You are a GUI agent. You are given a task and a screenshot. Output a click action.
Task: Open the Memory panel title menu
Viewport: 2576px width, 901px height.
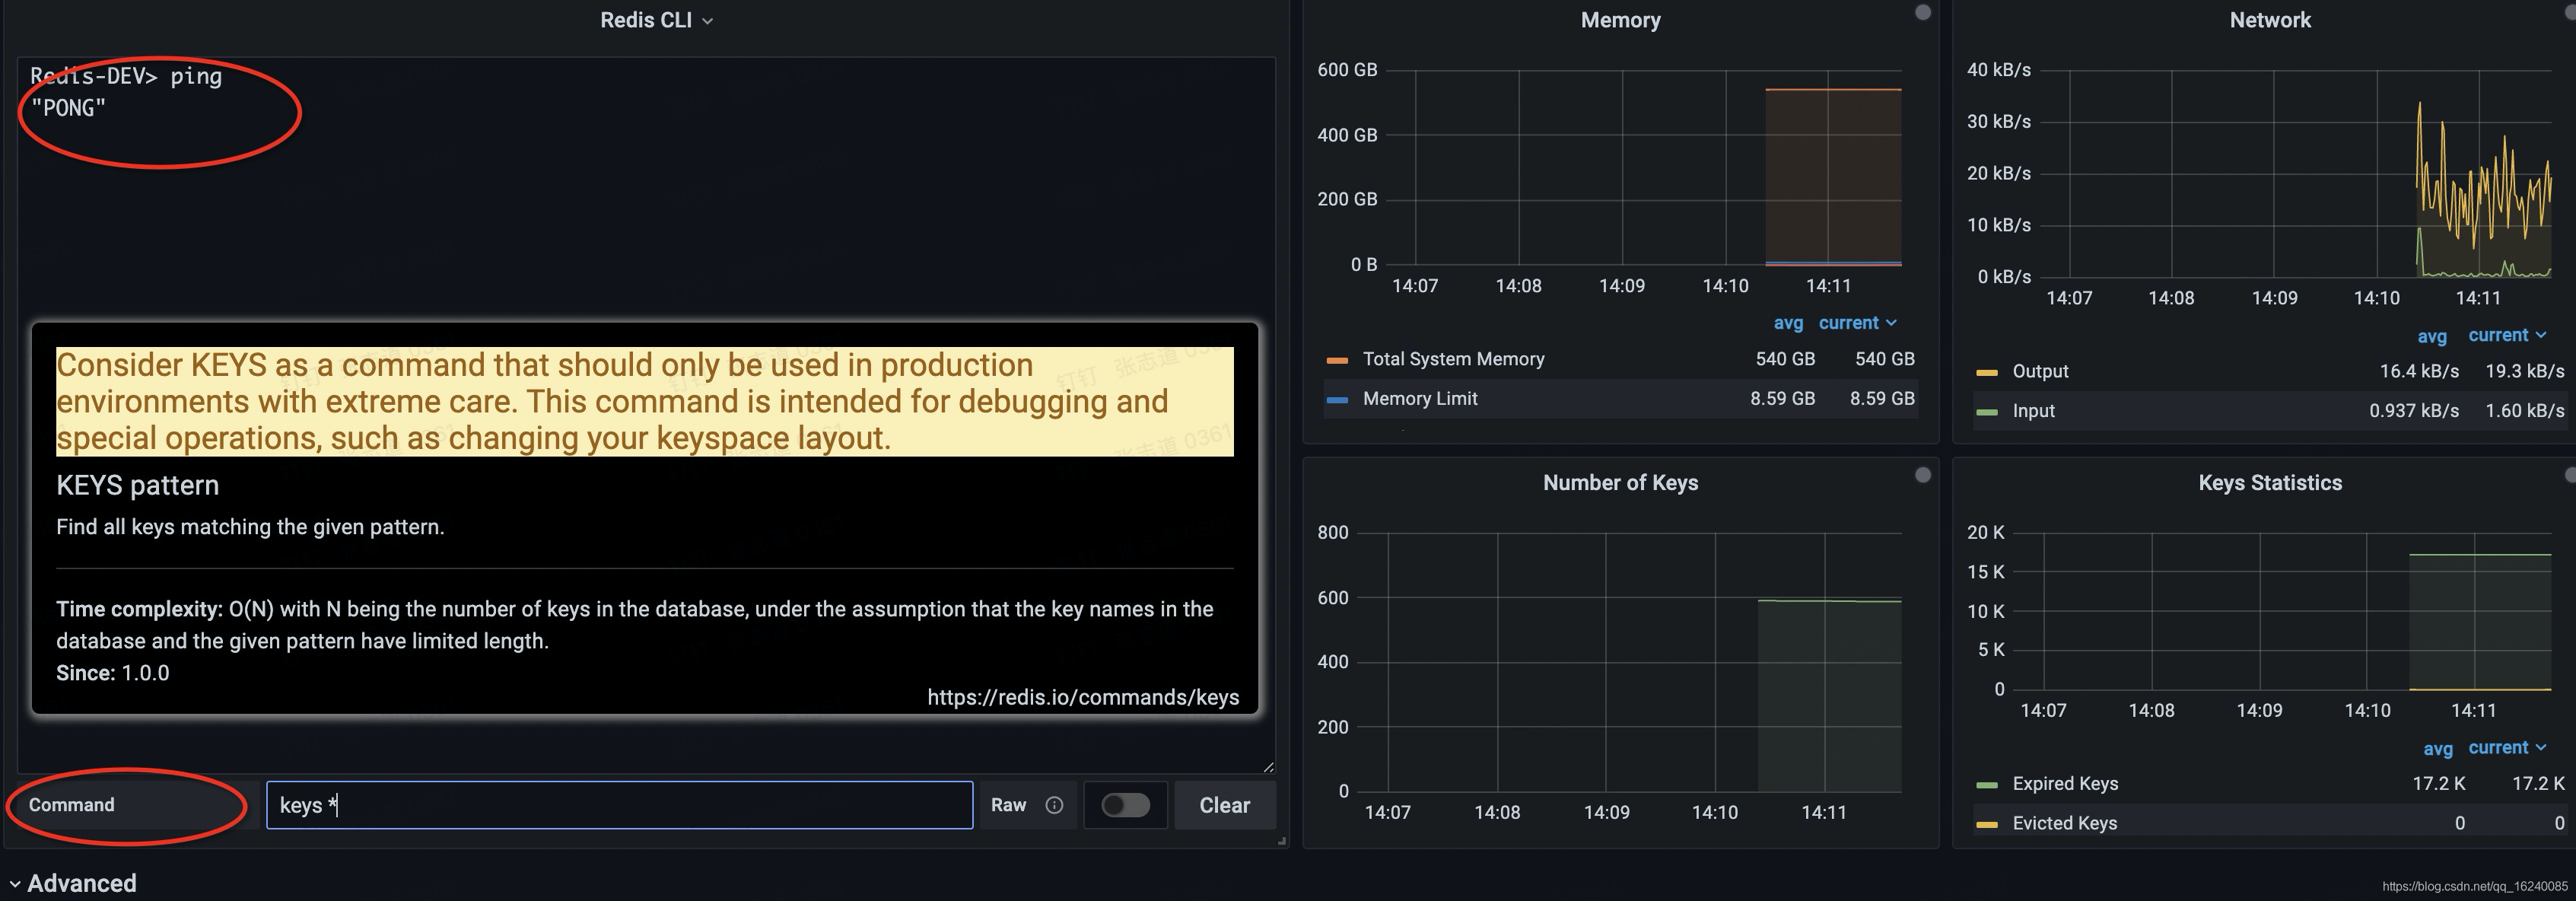point(1620,20)
